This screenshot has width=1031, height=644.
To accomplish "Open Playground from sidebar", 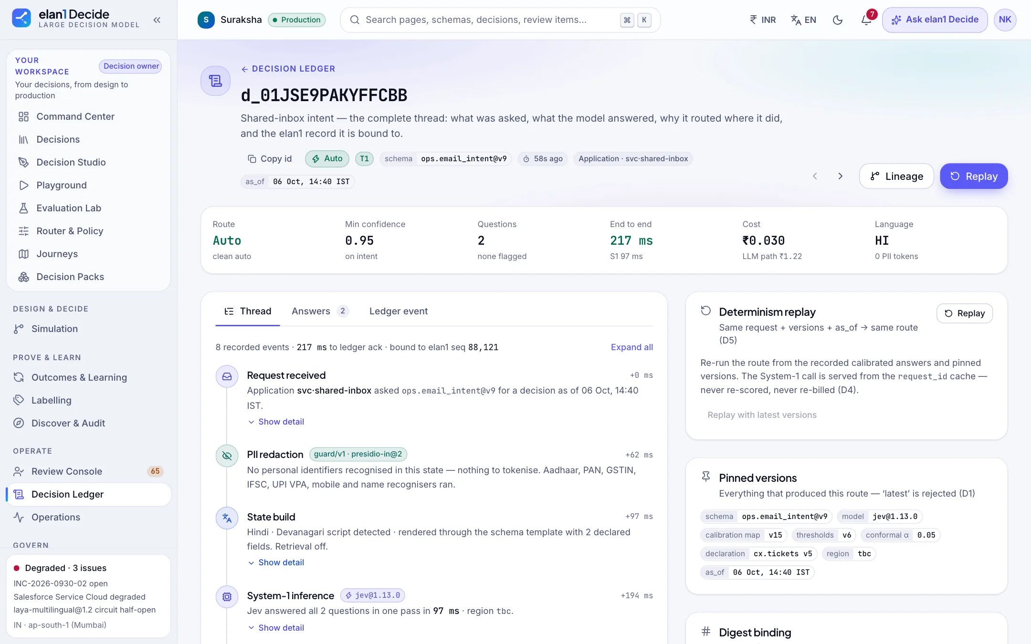I will point(88,186).
